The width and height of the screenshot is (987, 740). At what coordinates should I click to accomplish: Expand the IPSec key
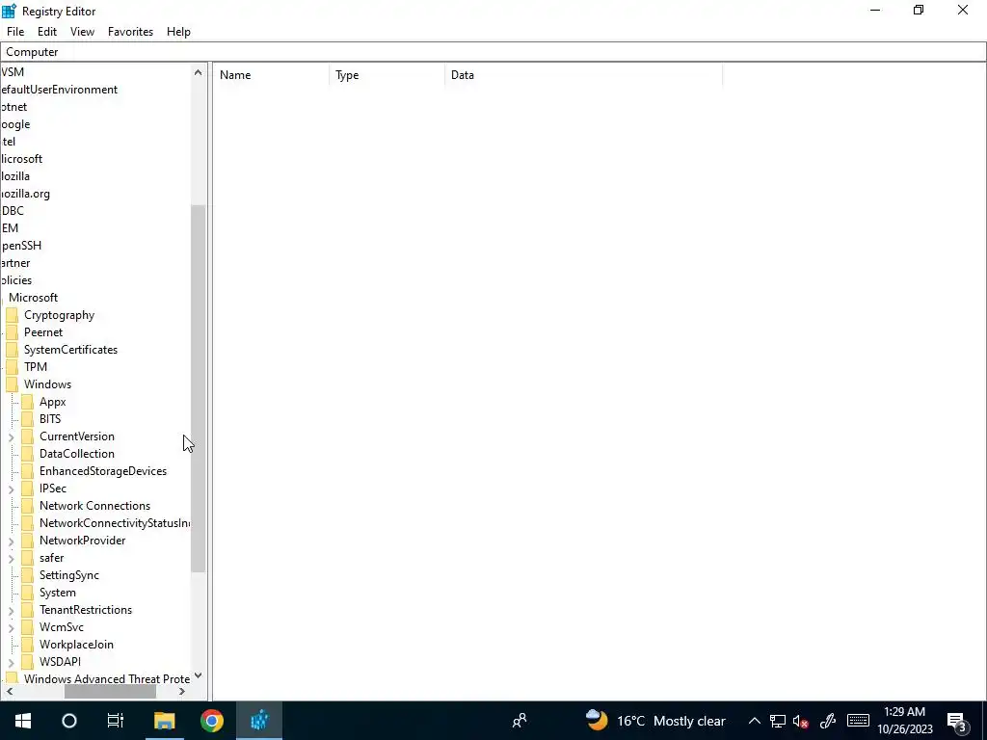[x=11, y=489]
